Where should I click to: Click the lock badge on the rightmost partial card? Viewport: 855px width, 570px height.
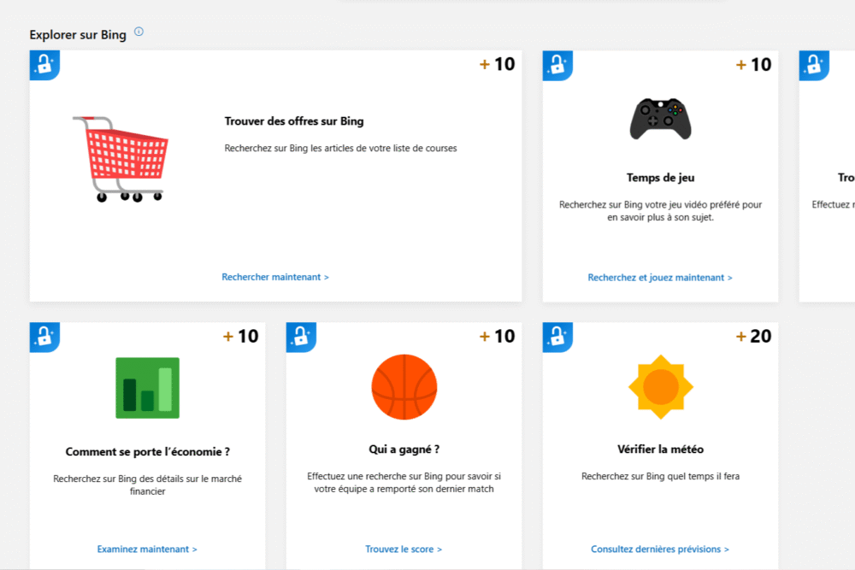point(814,65)
